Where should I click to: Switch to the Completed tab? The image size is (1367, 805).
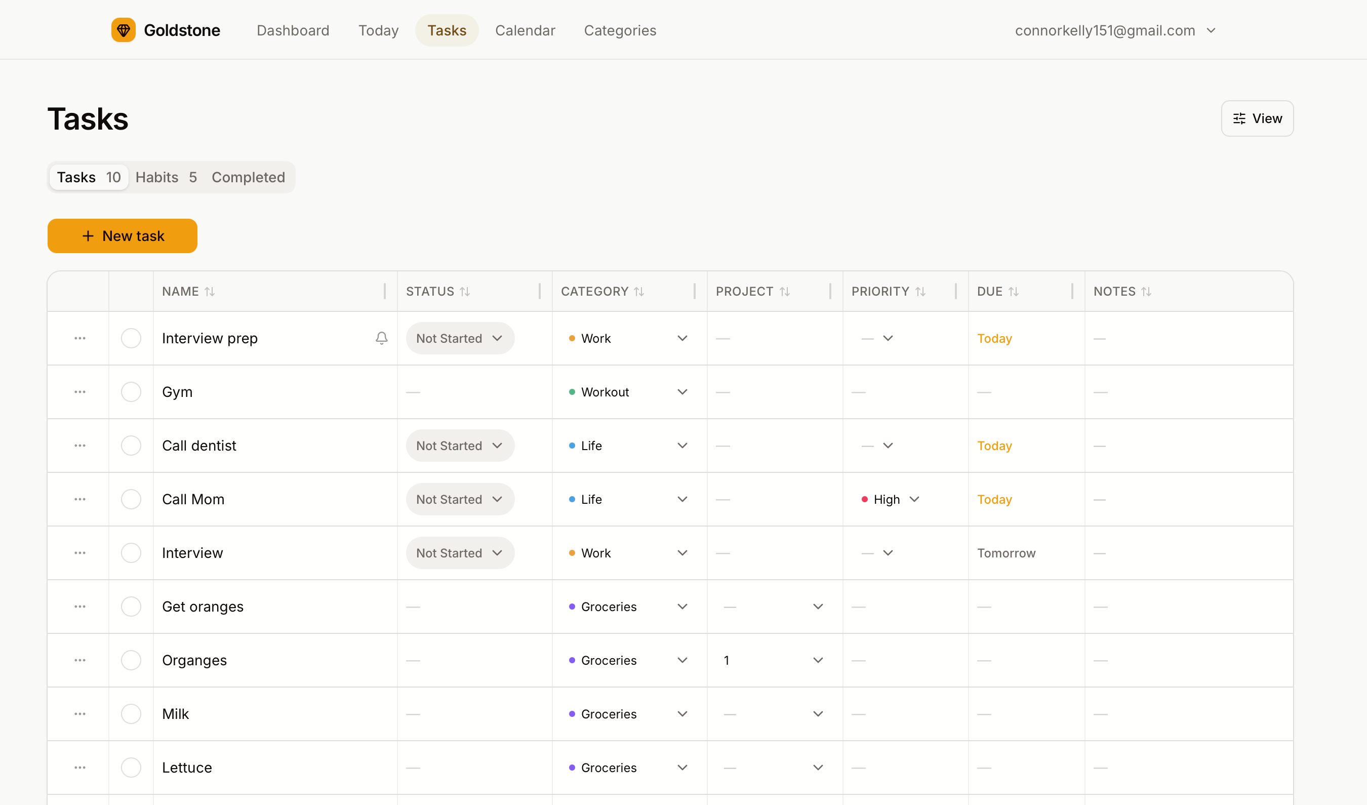coord(248,177)
